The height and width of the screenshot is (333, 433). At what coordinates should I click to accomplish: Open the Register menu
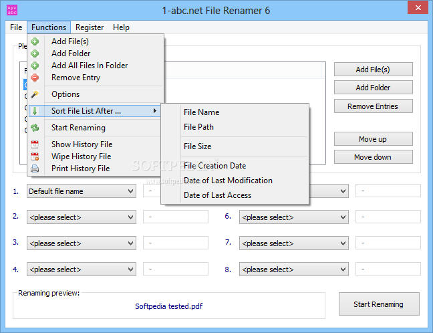point(90,27)
